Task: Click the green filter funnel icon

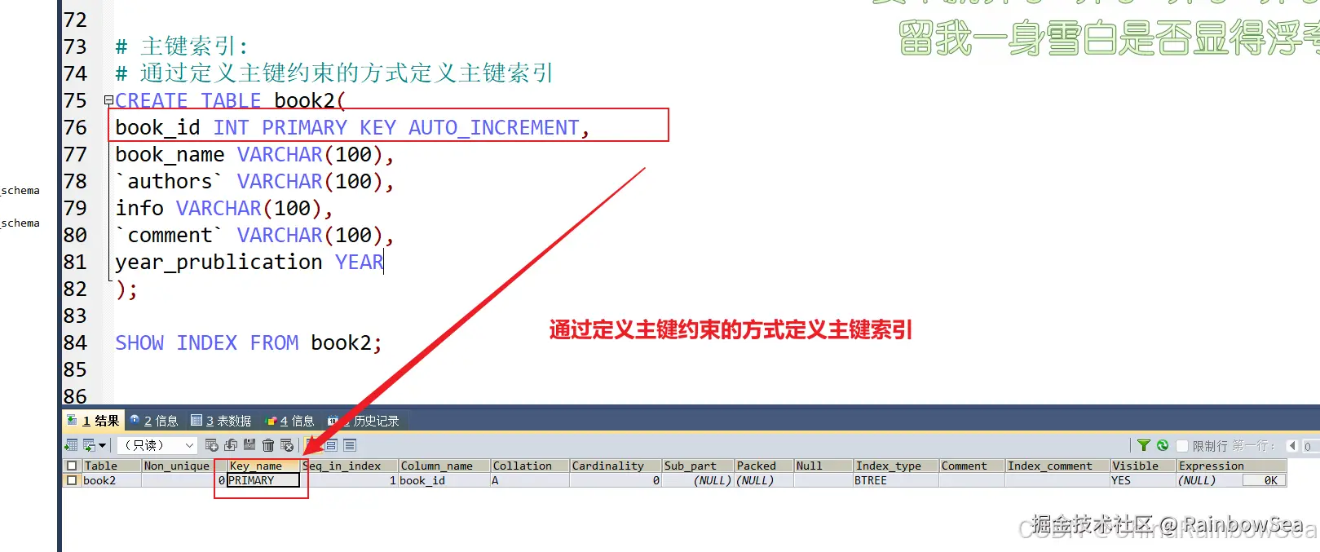Action: (1144, 445)
